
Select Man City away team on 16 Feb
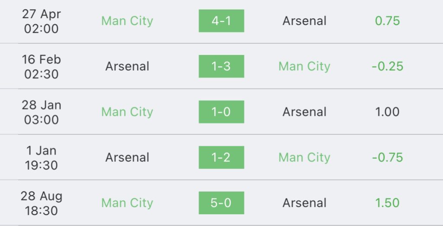tap(305, 67)
